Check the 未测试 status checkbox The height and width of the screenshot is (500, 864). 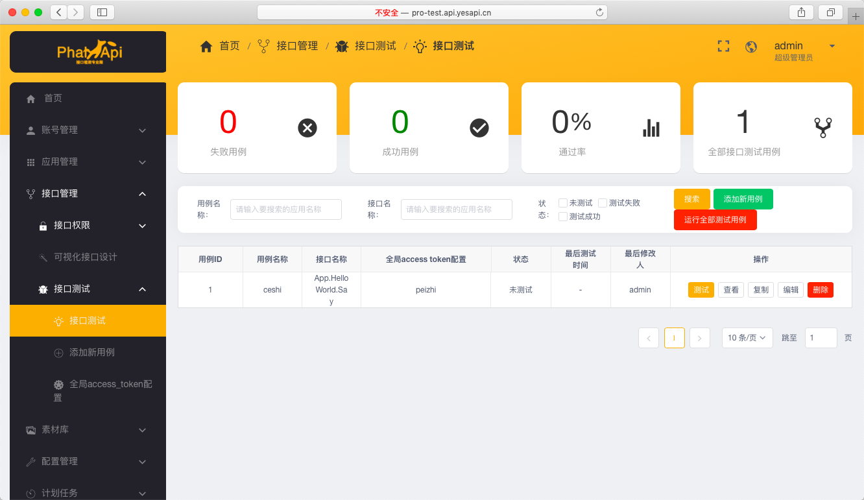coord(563,203)
